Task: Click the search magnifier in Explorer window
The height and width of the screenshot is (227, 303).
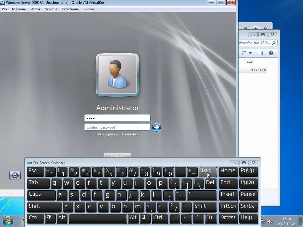Action: coord(274,43)
